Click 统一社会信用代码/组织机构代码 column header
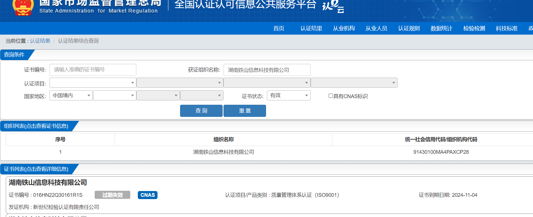Image resolution: width=533 pixels, height=217 pixels. [441, 139]
